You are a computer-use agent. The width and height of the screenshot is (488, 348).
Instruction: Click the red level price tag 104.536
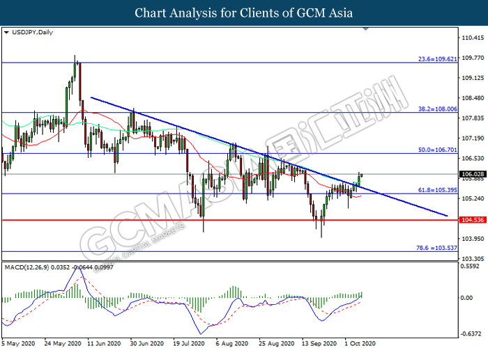[473, 220]
